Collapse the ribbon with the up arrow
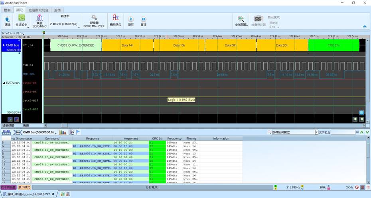The height and width of the screenshot is (198, 371). coord(364,26)
